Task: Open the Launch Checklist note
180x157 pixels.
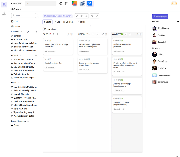Action: 20,94
